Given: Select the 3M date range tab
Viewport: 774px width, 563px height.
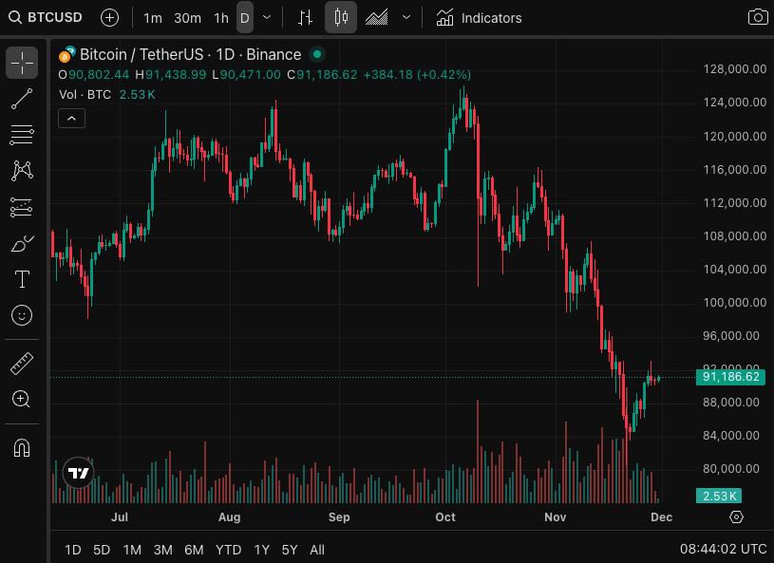Looking at the screenshot, I should (162, 550).
